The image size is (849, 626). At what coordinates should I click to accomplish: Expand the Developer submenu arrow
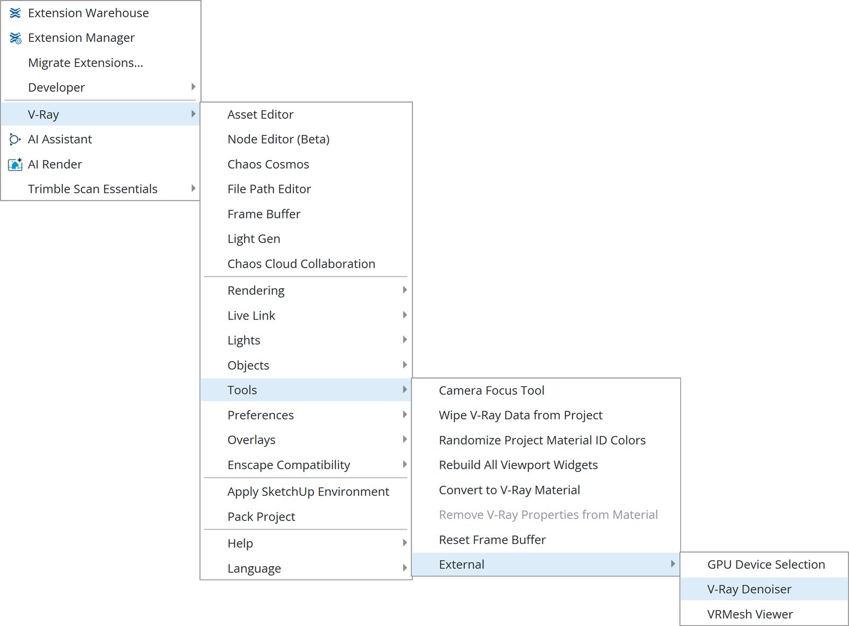tap(193, 87)
